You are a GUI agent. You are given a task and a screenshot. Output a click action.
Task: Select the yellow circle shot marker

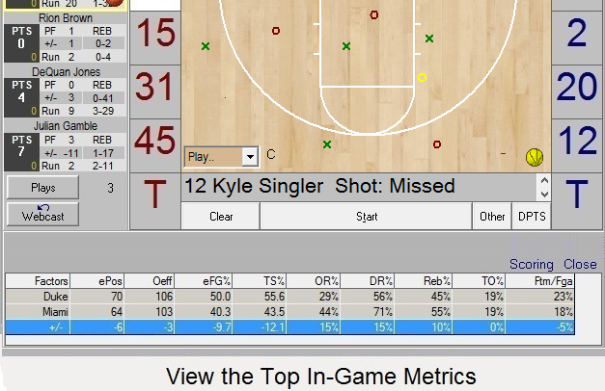[422, 77]
